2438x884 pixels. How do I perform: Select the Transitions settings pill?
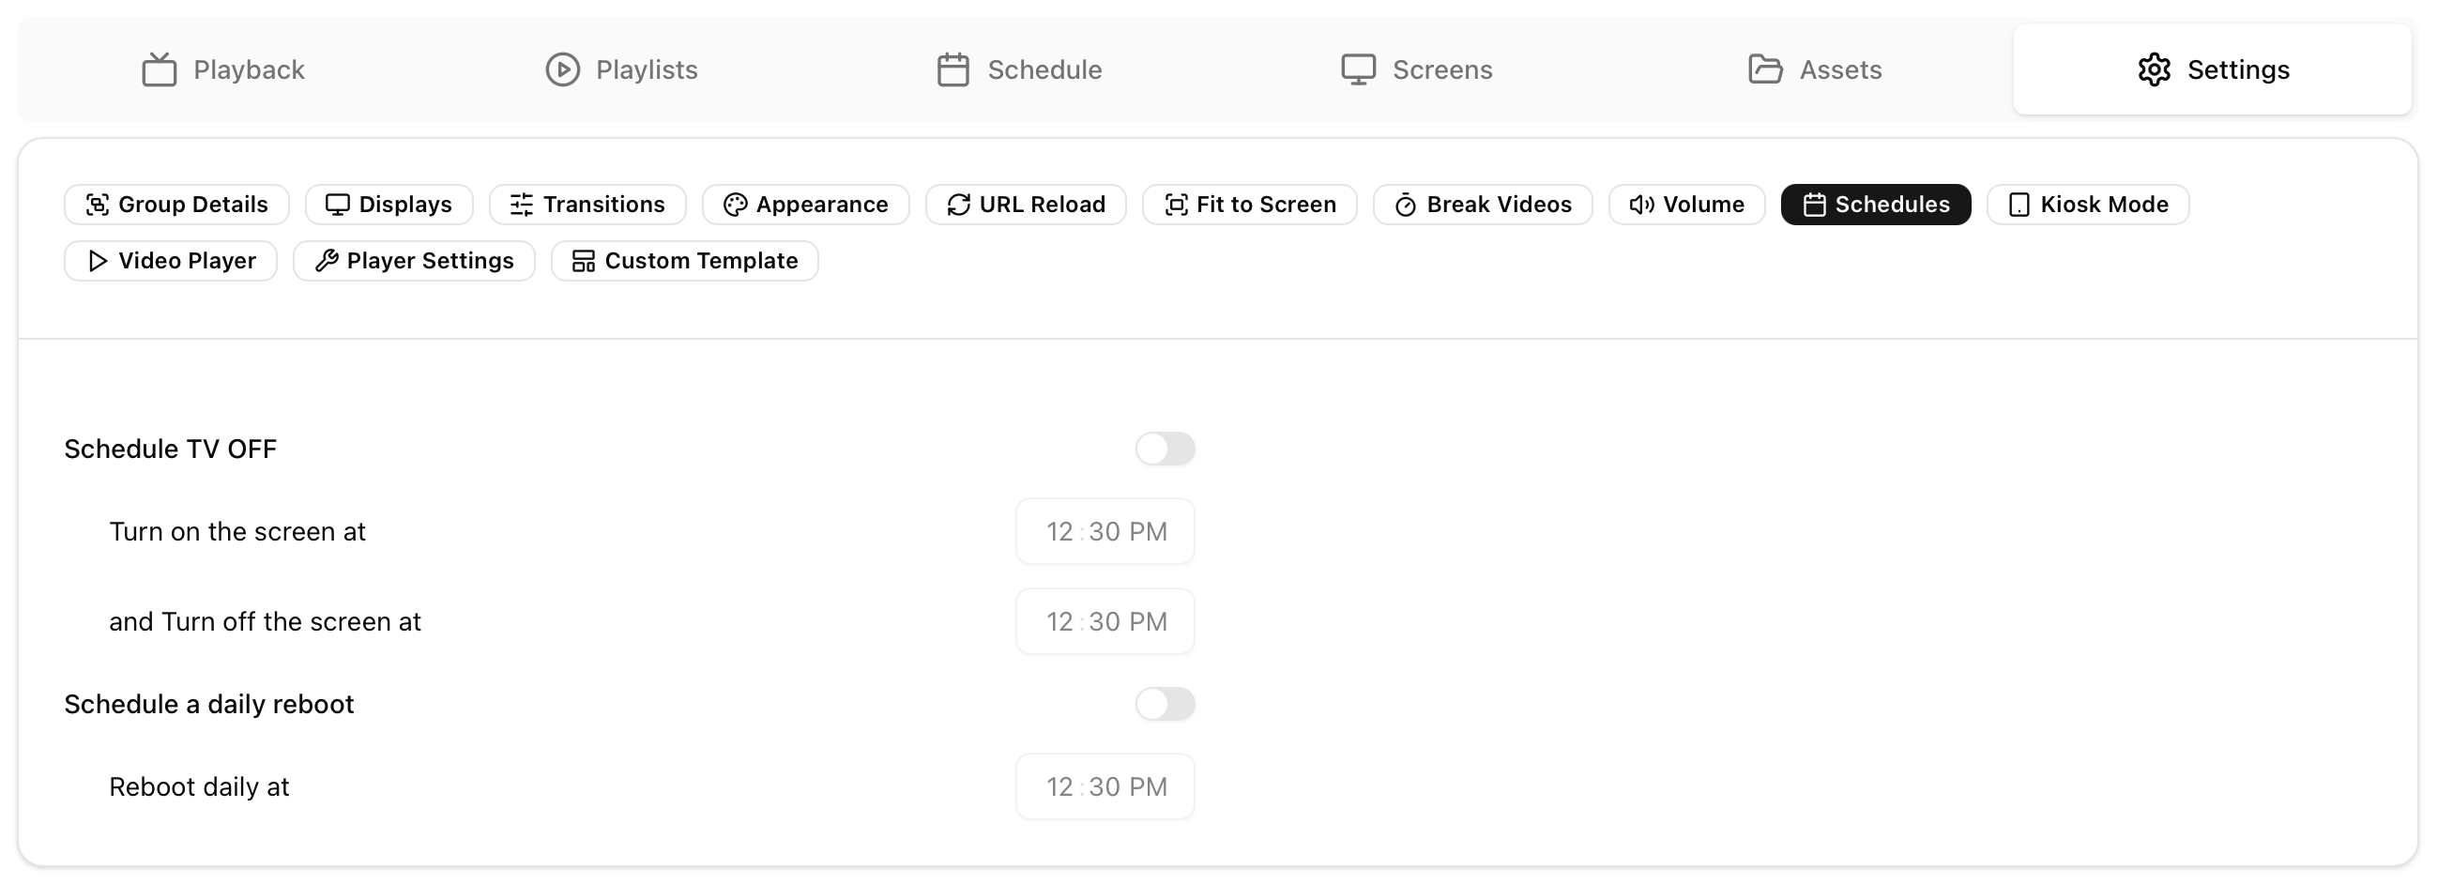[587, 206]
